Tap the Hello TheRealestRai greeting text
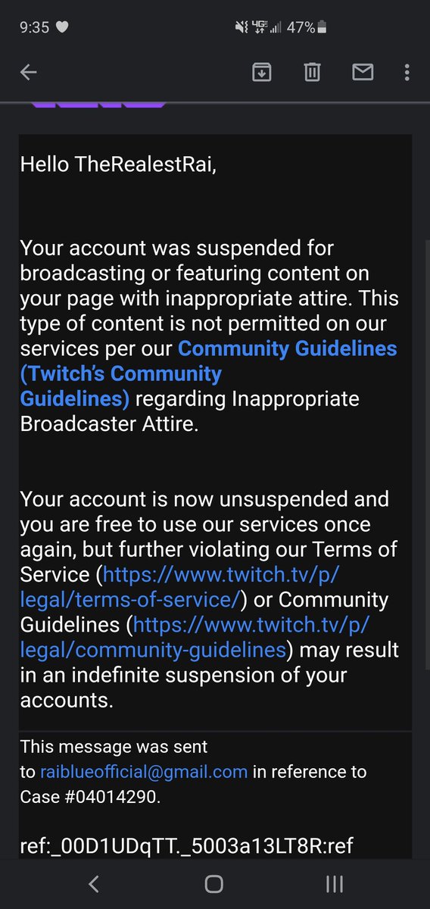The height and width of the screenshot is (909, 430). tap(118, 164)
